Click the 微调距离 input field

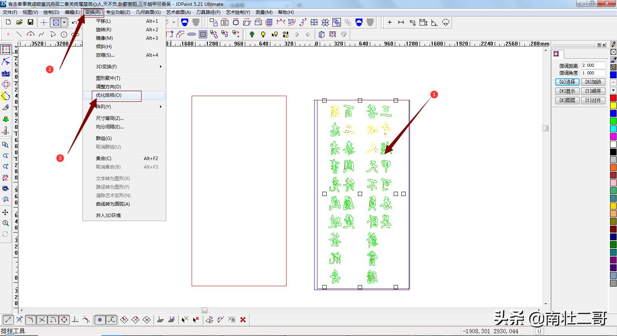click(593, 66)
